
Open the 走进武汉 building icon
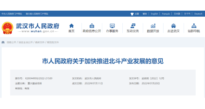(173, 26)
